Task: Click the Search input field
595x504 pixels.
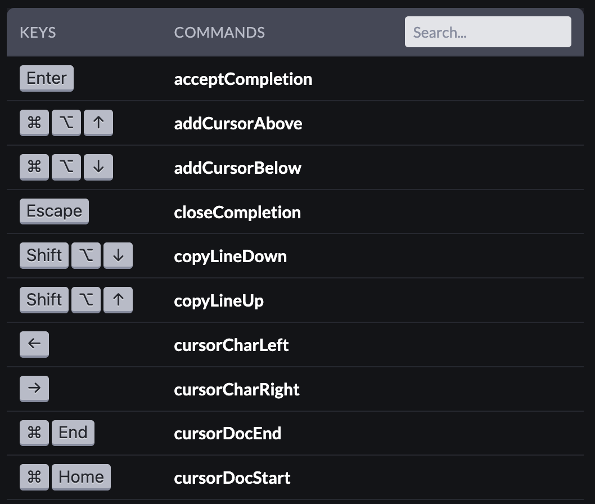Action: [x=488, y=32]
